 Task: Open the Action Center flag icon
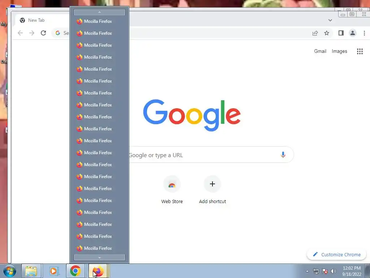[325, 271]
